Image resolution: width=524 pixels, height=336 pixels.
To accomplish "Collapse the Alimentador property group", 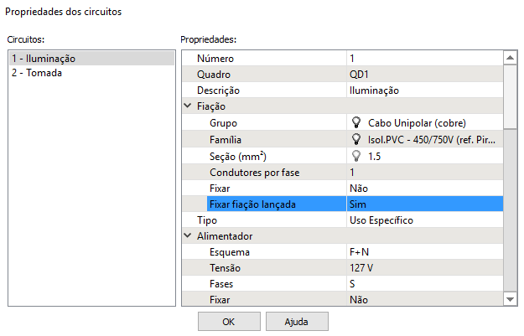I will [187, 236].
